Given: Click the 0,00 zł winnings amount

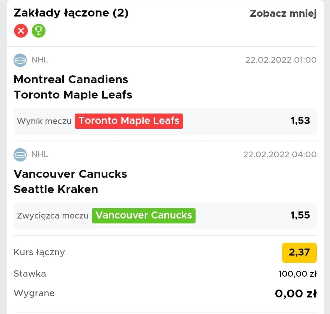Looking at the screenshot, I should 296,293.
